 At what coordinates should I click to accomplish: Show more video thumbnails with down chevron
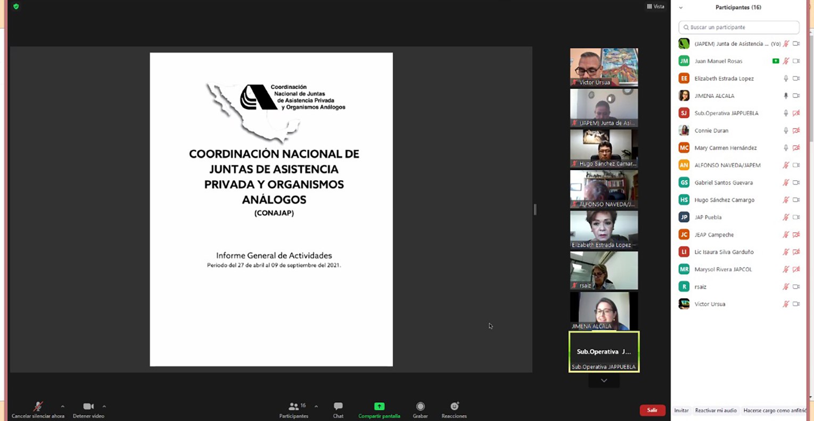tap(604, 381)
